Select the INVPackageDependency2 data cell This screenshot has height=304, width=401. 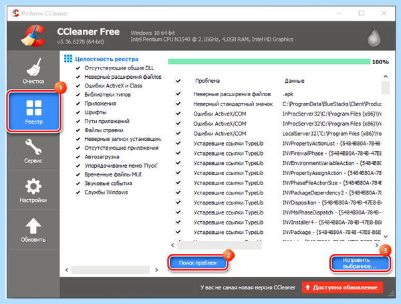click(x=332, y=193)
